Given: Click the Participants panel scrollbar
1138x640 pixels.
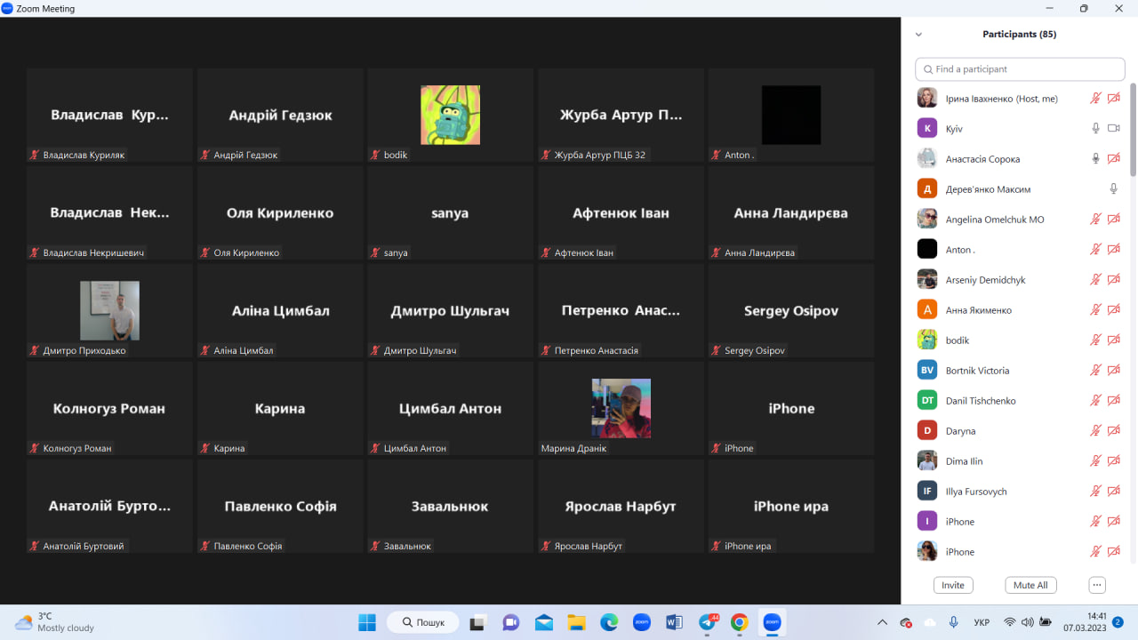Looking at the screenshot, I should point(1134,129).
